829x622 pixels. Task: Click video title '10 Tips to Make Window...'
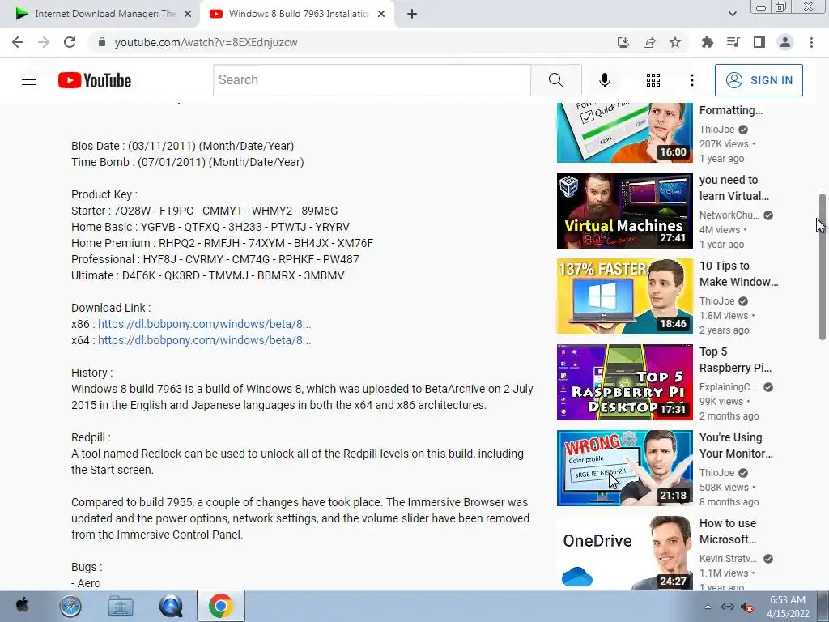point(738,274)
